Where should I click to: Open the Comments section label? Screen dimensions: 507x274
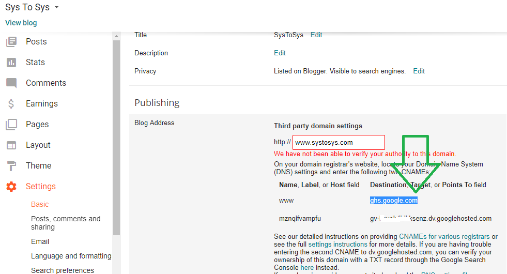[46, 83]
